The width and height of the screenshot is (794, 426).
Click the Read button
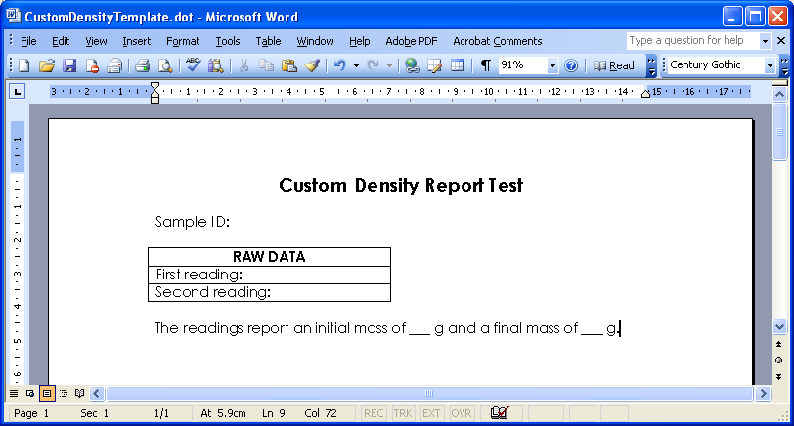614,65
